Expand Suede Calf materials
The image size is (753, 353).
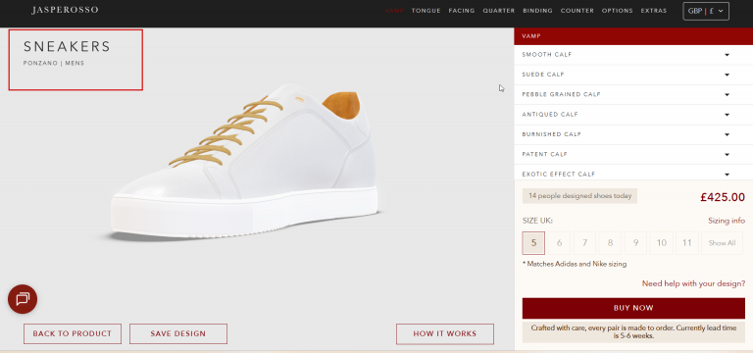click(633, 75)
